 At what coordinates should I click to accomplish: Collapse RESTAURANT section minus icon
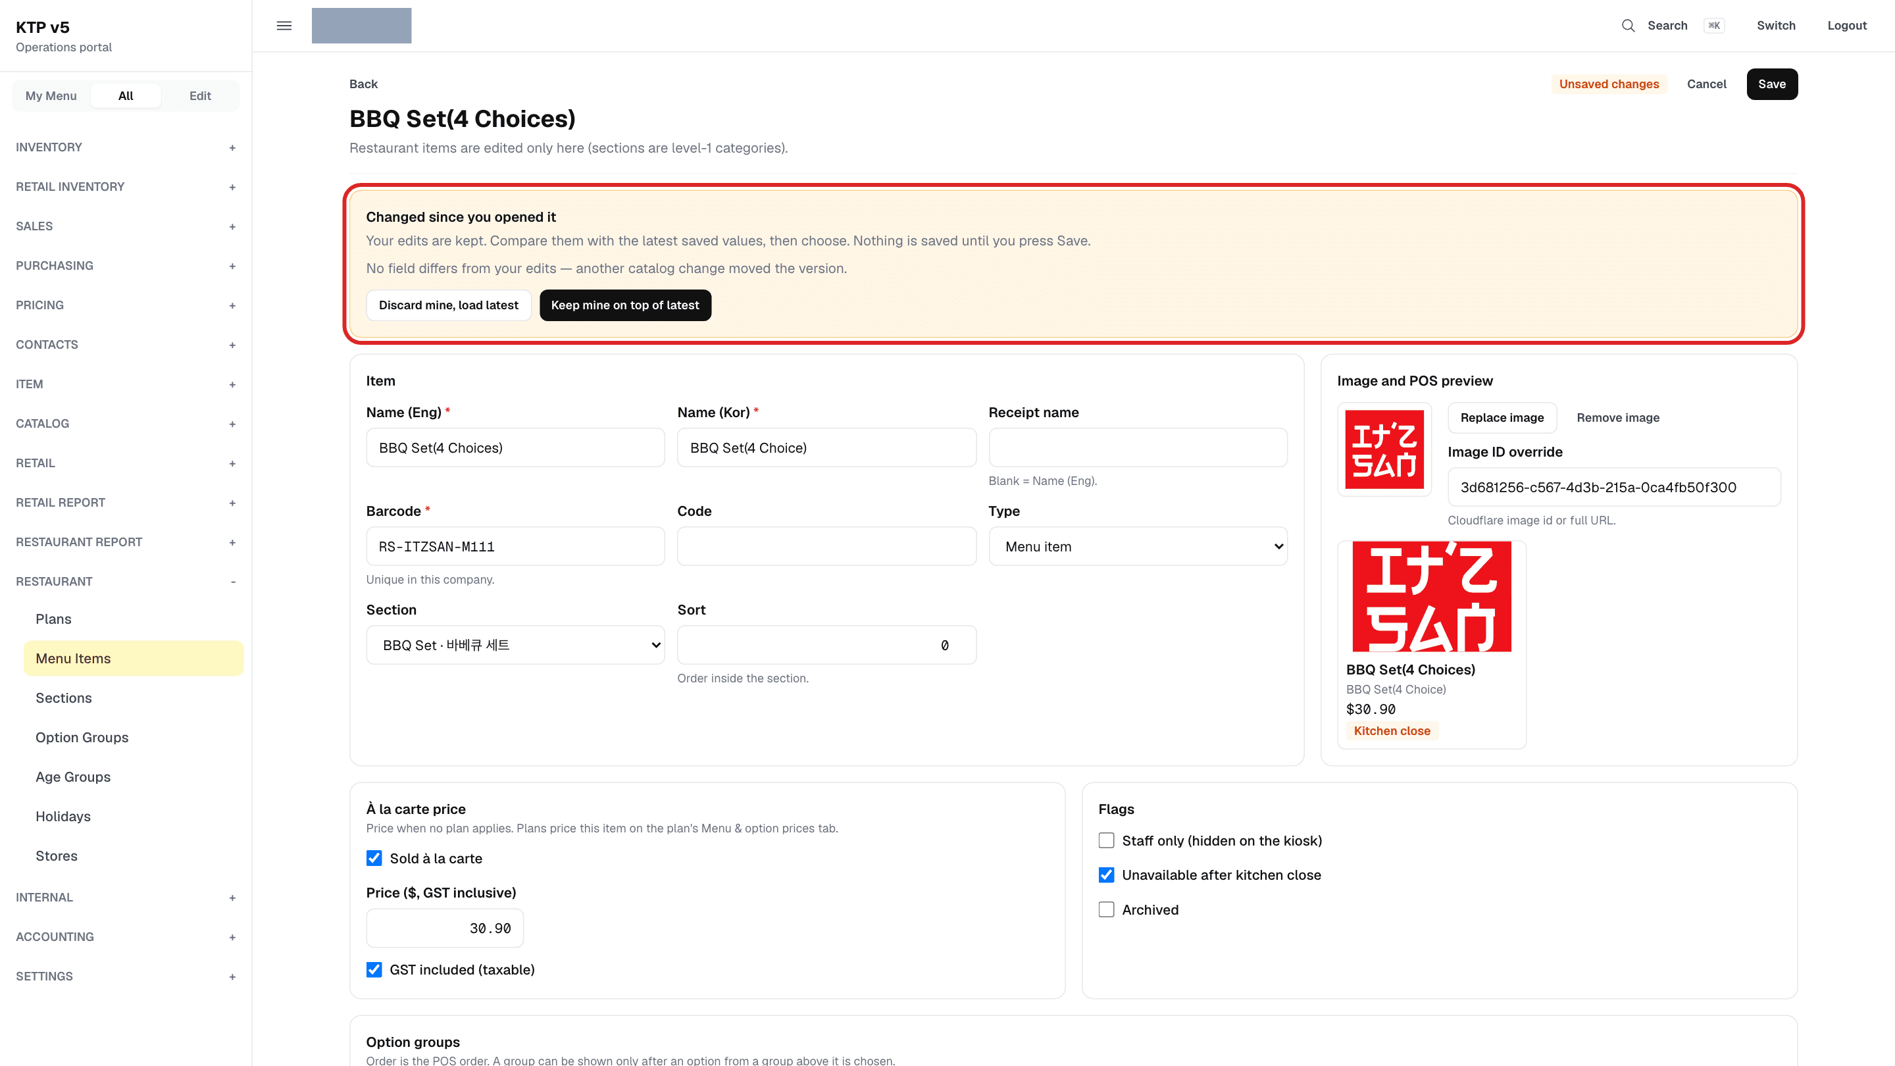[232, 582]
